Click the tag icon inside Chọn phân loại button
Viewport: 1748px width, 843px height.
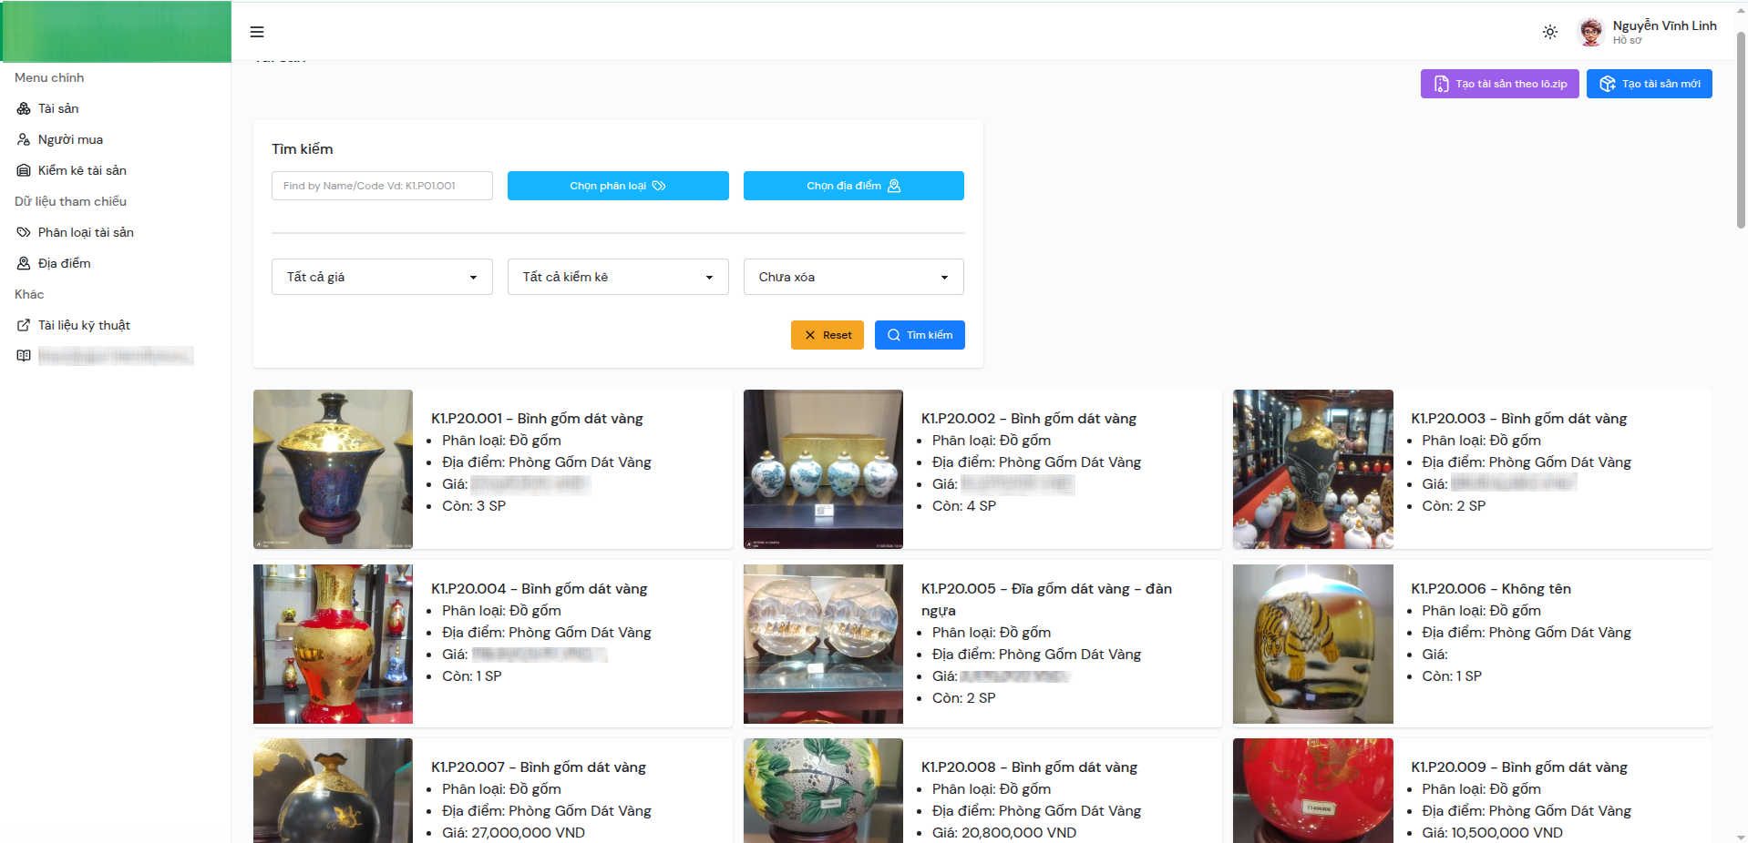(x=659, y=185)
